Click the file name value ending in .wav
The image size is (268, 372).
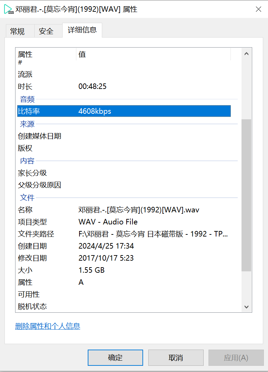(139, 210)
